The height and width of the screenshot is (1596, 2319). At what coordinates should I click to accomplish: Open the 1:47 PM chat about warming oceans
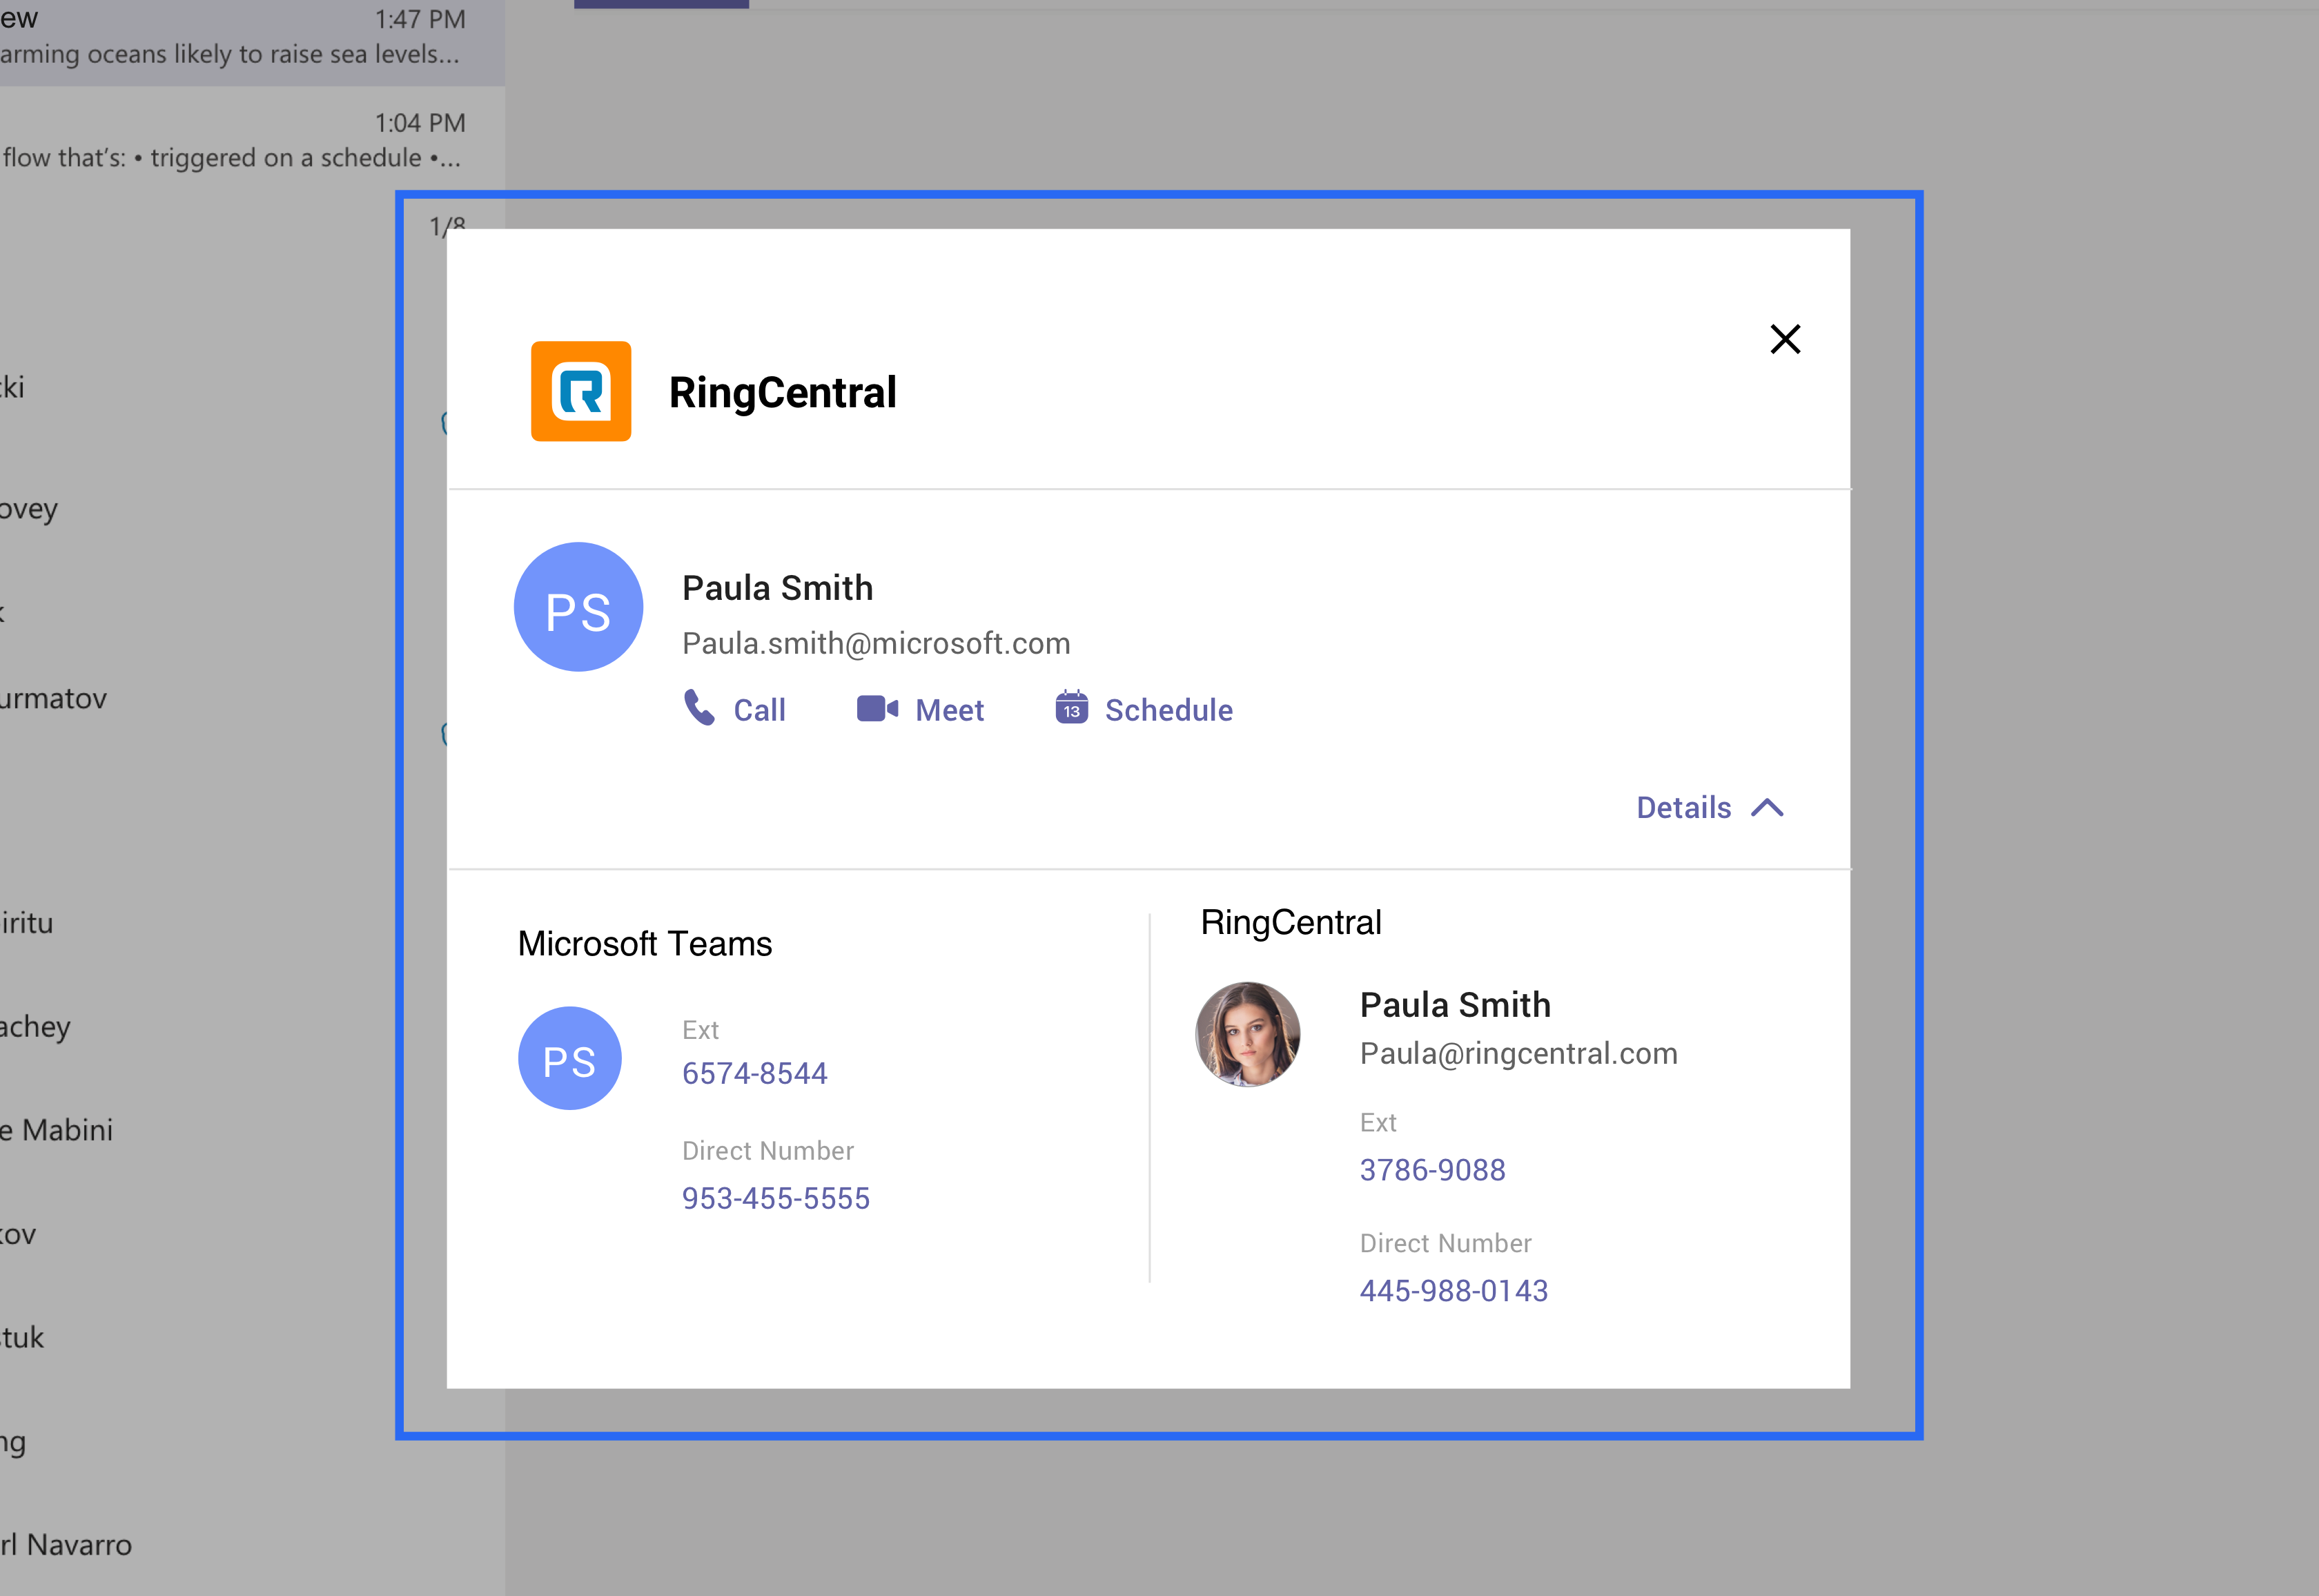click(252, 41)
